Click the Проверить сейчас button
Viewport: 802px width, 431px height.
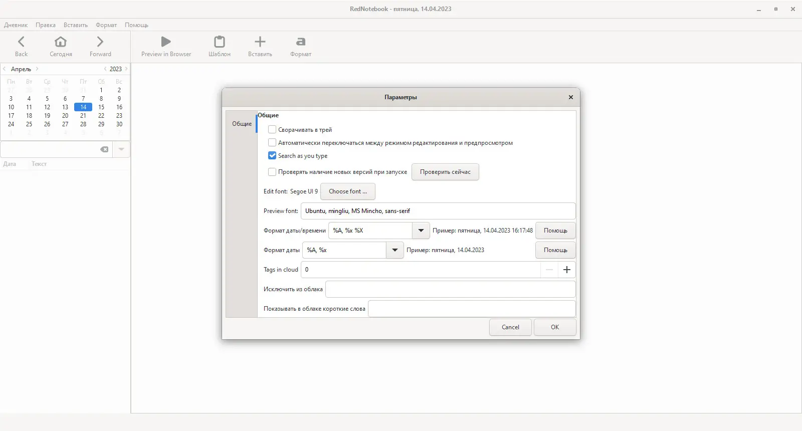[445, 172]
